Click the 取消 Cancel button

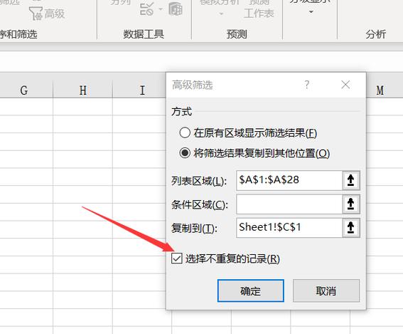coord(326,291)
